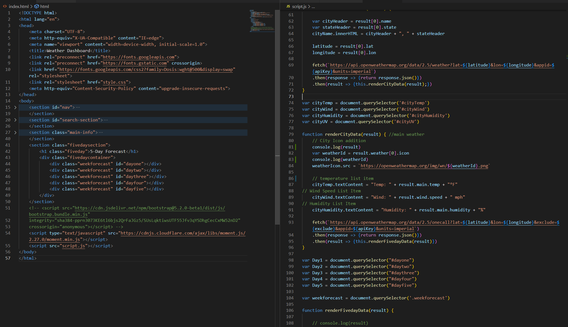The image size is (568, 327).
Task: Click the code minimap in the left editor
Action: [x=262, y=21]
